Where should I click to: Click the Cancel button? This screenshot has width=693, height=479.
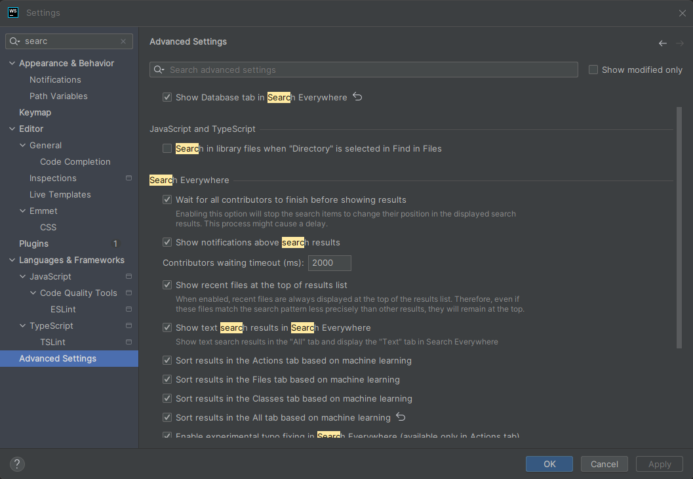pos(604,464)
